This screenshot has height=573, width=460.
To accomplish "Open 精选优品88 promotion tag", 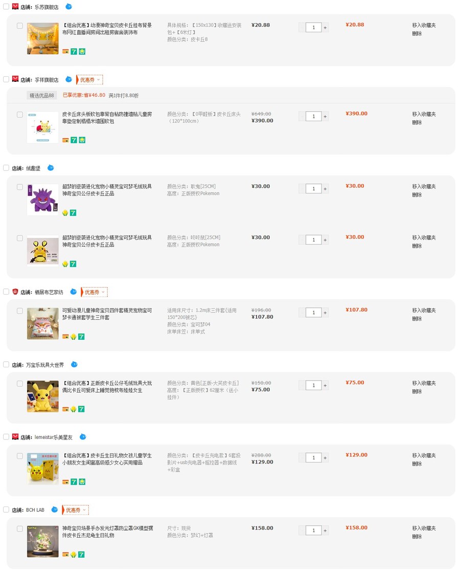I will [41, 95].
